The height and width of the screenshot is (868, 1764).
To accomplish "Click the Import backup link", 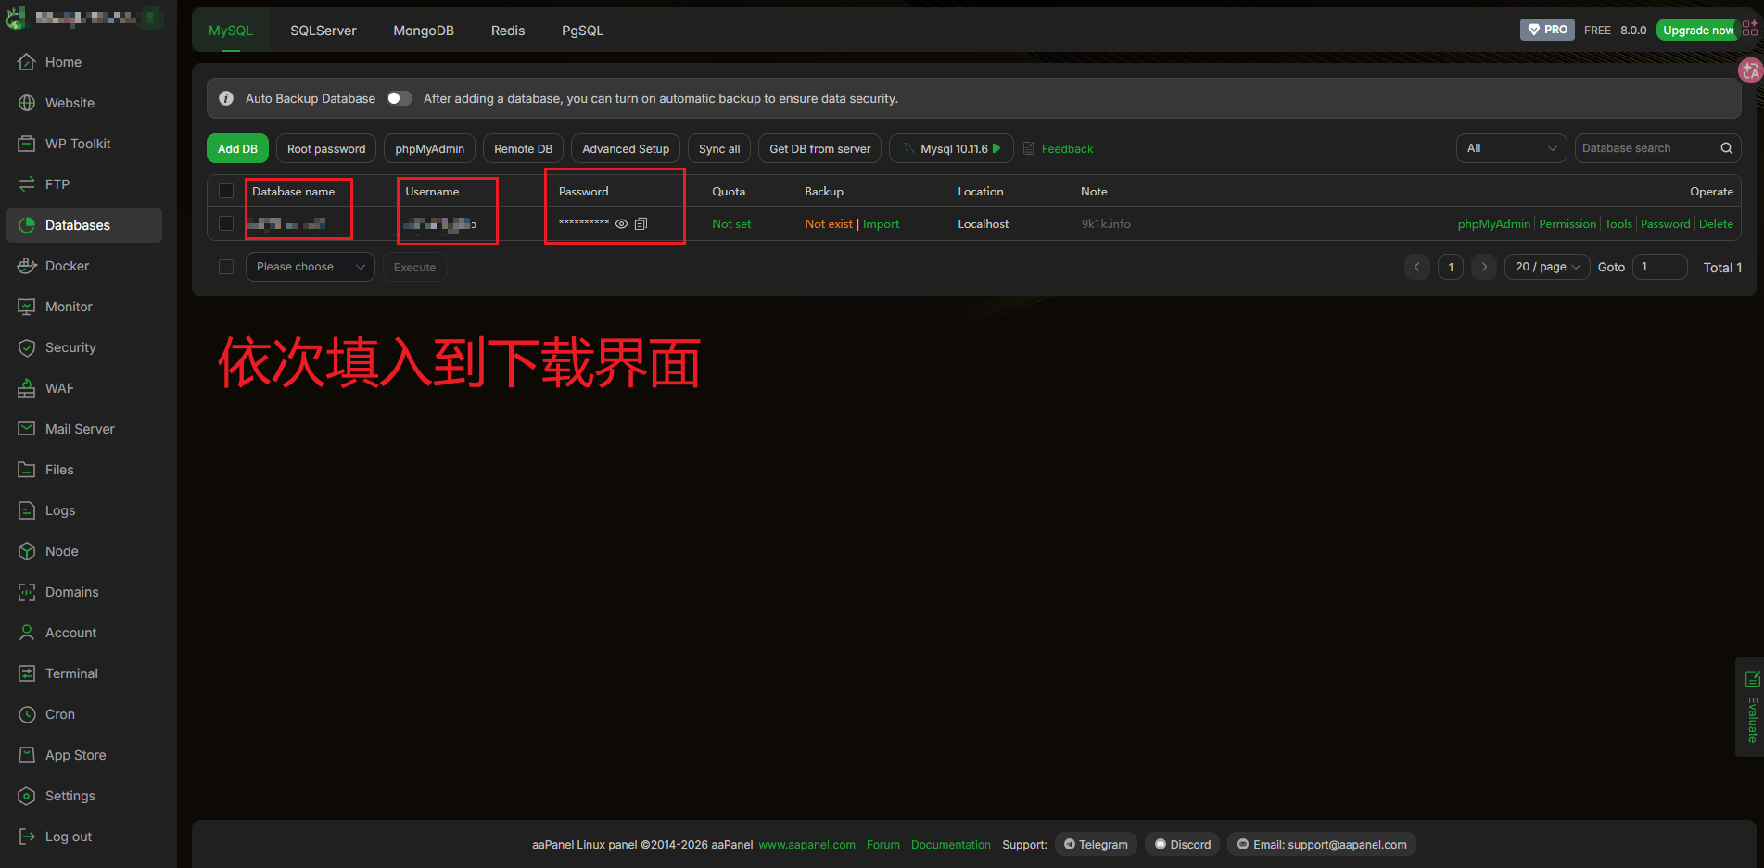I will click(881, 223).
